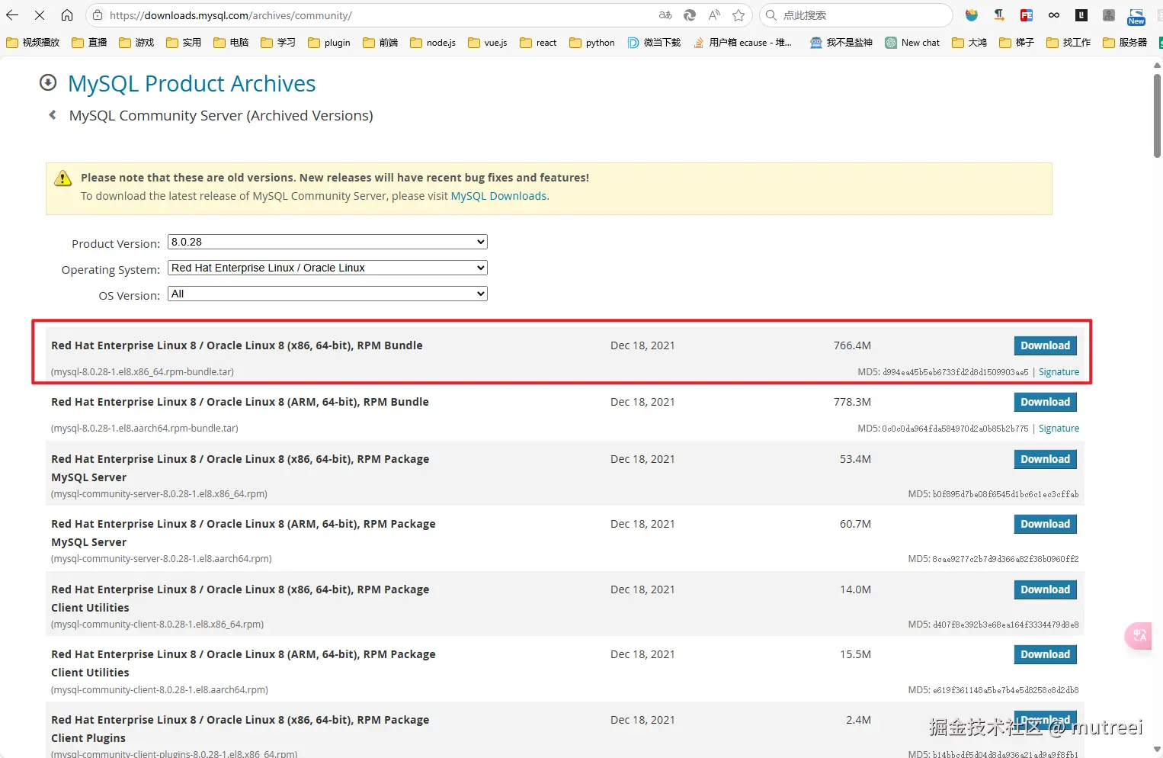
Task: Click the MySQL Product Archives heading
Action: click(x=192, y=83)
